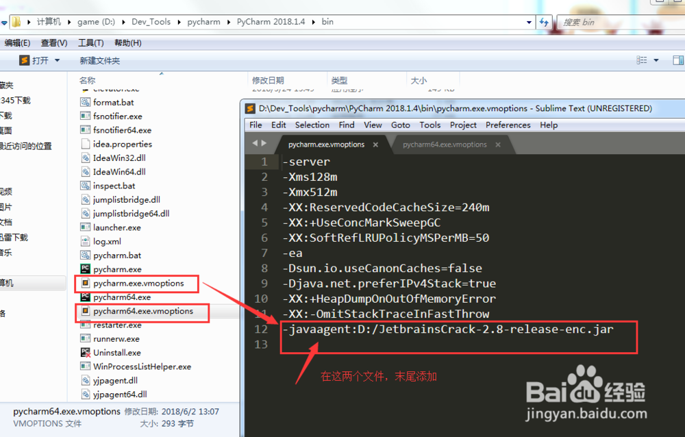Open the Help menu in Sublime Text
Viewport: 685px width, 437px height.
(x=549, y=125)
